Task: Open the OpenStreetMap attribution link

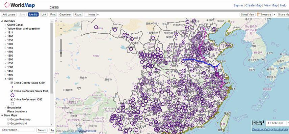Action: coord(87,131)
